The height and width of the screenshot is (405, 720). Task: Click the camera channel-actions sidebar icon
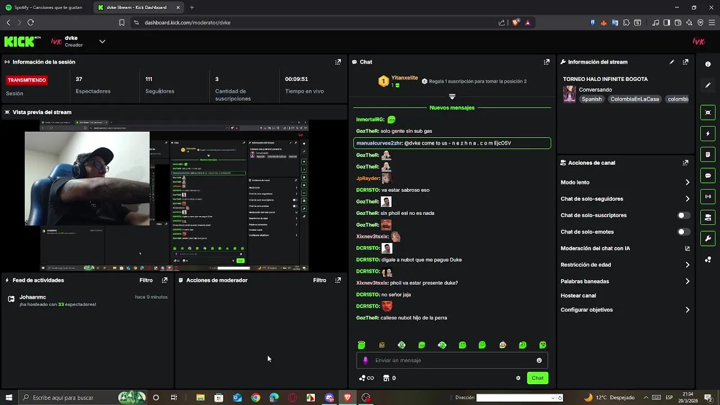click(708, 218)
